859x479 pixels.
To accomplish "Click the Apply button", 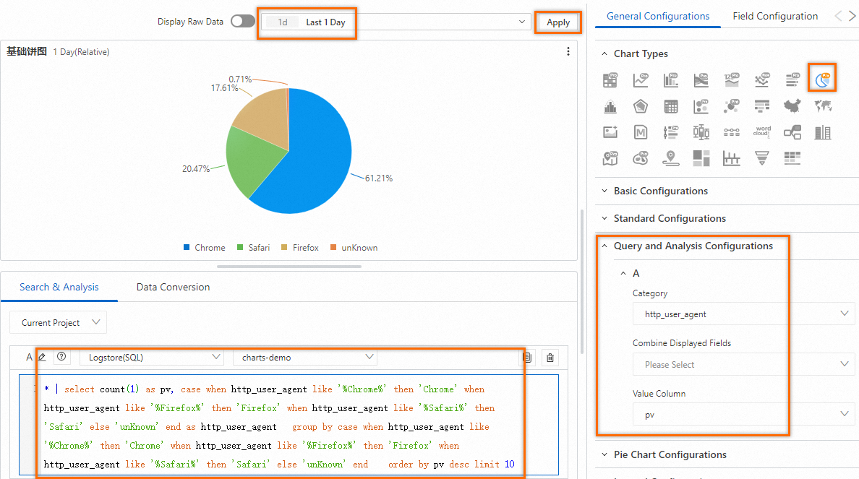I will (x=557, y=22).
